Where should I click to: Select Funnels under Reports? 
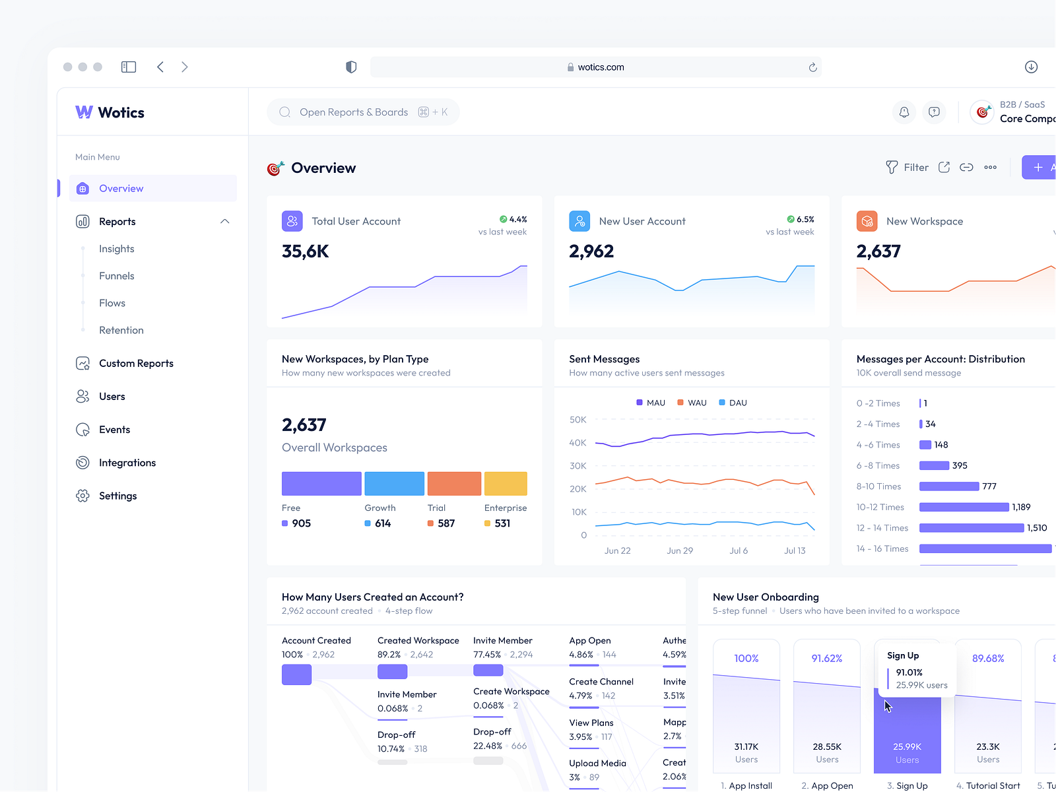click(x=116, y=276)
